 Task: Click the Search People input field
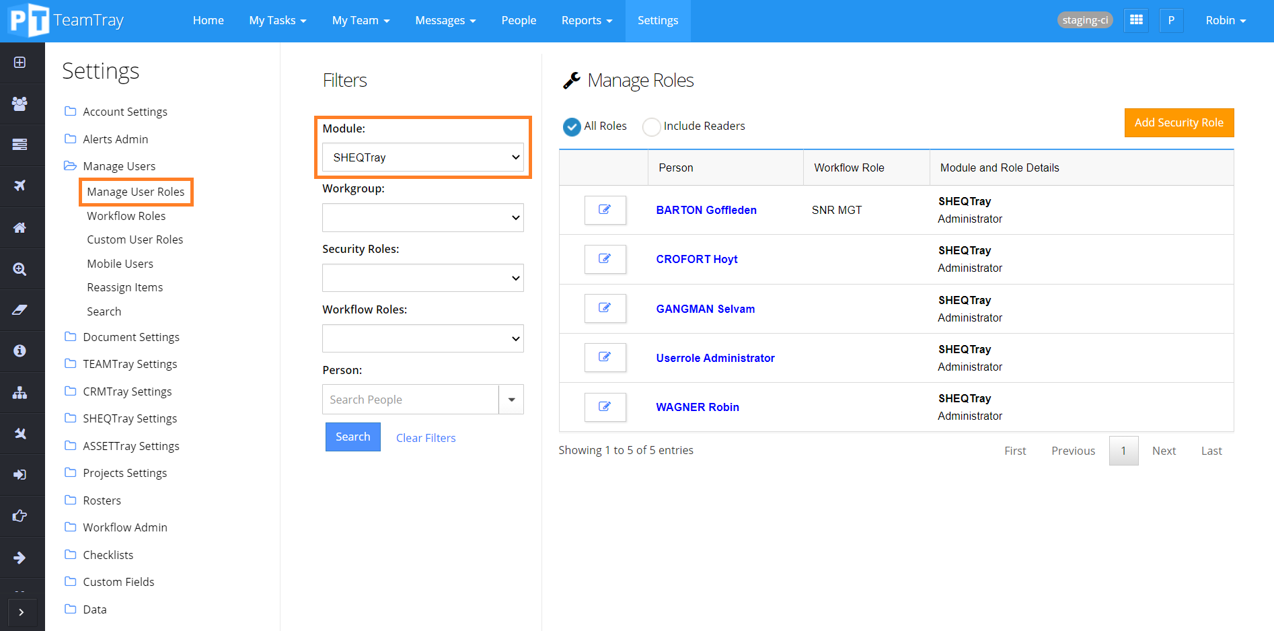(x=410, y=400)
